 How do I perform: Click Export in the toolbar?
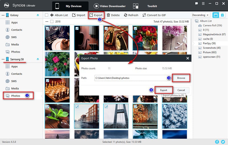click(96, 15)
